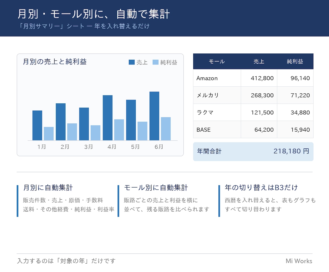Click the line 販路ごとの売上と利益を横に
The width and height of the screenshot is (329, 272).
click(161, 200)
